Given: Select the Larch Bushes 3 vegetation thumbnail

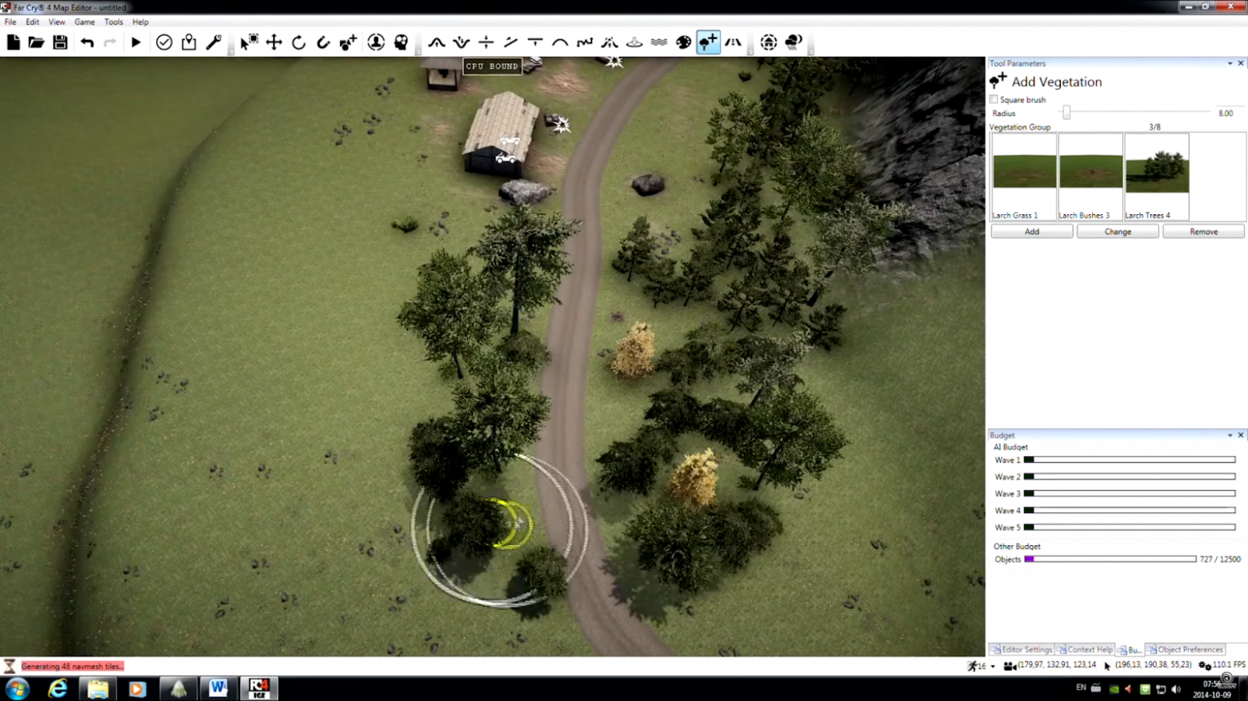Looking at the screenshot, I should coord(1090,177).
